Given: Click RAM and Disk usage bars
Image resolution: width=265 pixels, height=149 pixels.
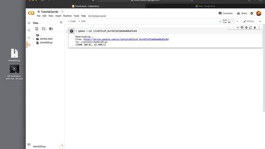Looking at the screenshot, I should click(229, 21).
